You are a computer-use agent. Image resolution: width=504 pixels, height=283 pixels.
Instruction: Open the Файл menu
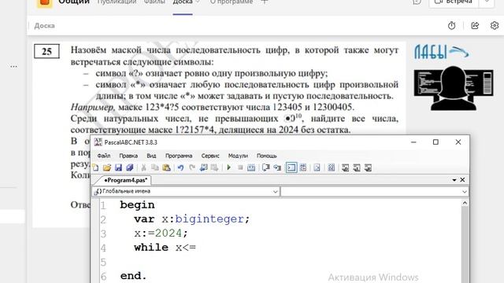pos(104,156)
